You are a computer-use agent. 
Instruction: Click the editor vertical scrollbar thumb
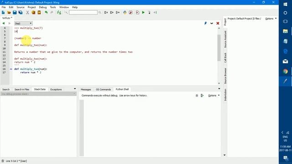coord(219,47)
